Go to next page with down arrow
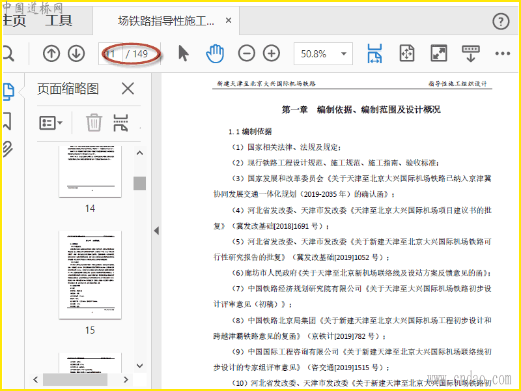The height and width of the screenshot is (391, 521). pyautogui.click(x=76, y=53)
